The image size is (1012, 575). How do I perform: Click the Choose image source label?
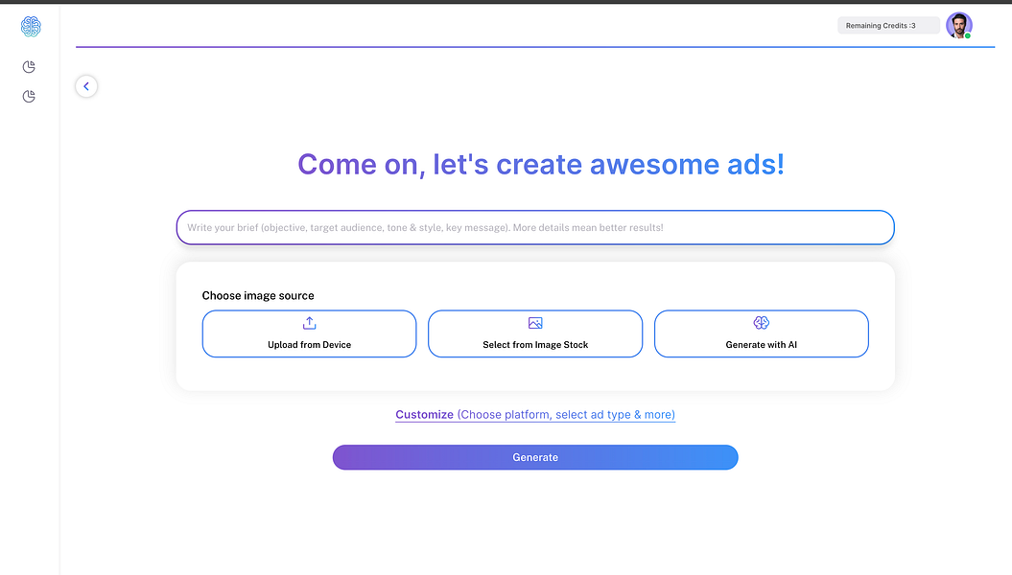tap(258, 295)
